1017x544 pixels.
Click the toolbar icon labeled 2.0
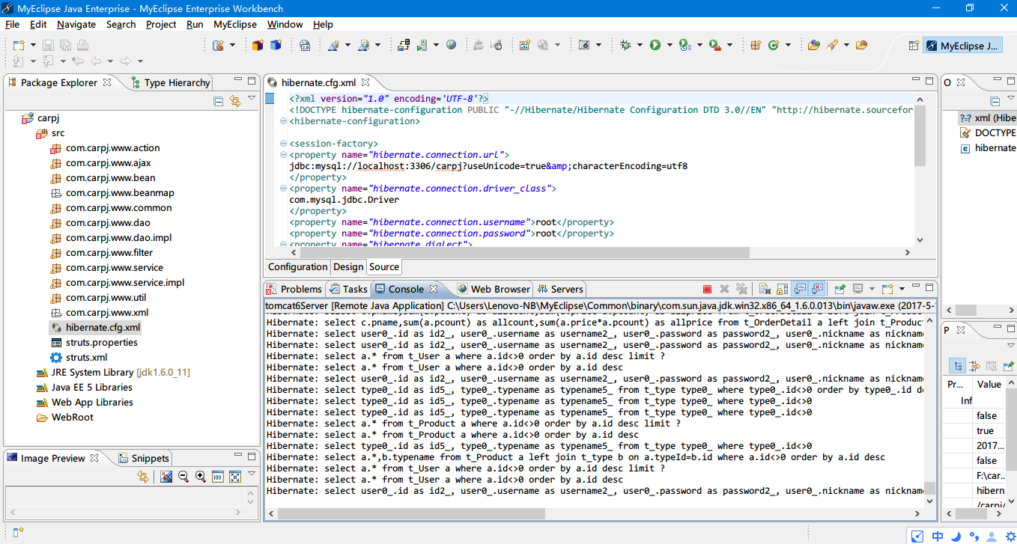tap(305, 46)
